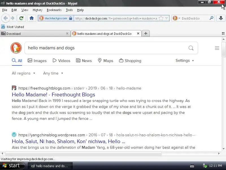This screenshot has width=226, height=170.
Task: Click the Most Visited bookmark label
Action: 15,27
